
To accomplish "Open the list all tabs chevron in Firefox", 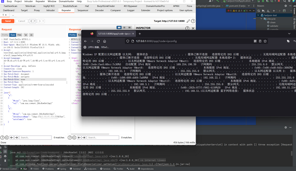I will click(x=289, y=34).
